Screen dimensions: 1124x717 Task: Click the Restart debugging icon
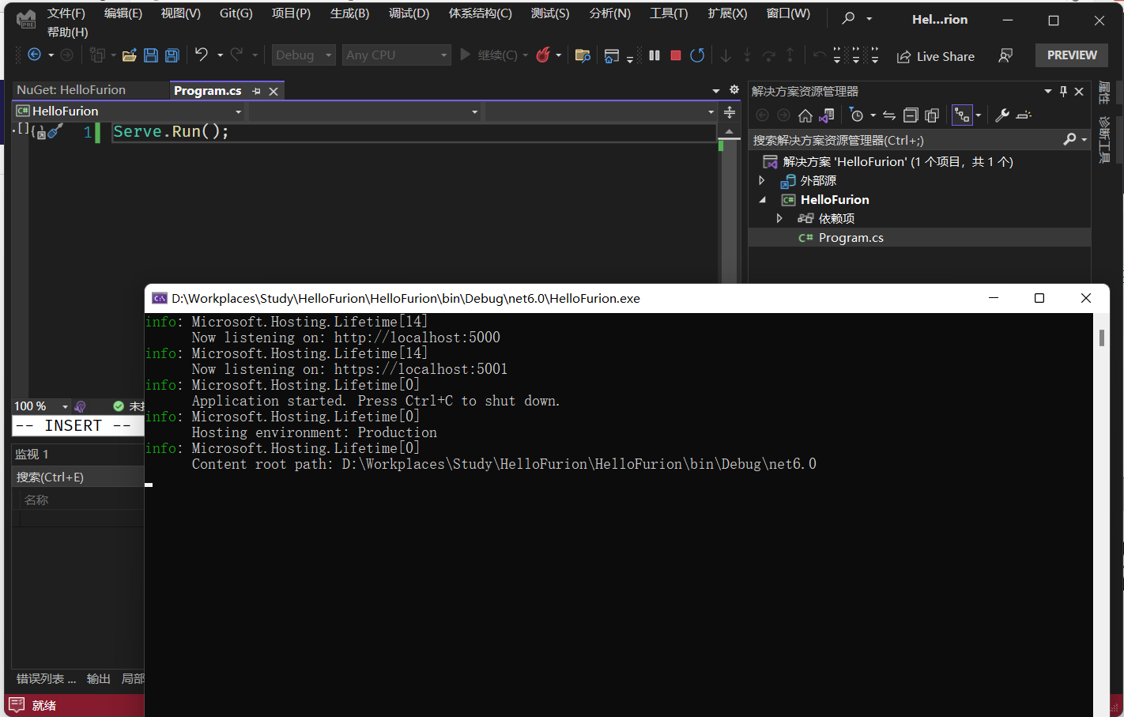[697, 55]
